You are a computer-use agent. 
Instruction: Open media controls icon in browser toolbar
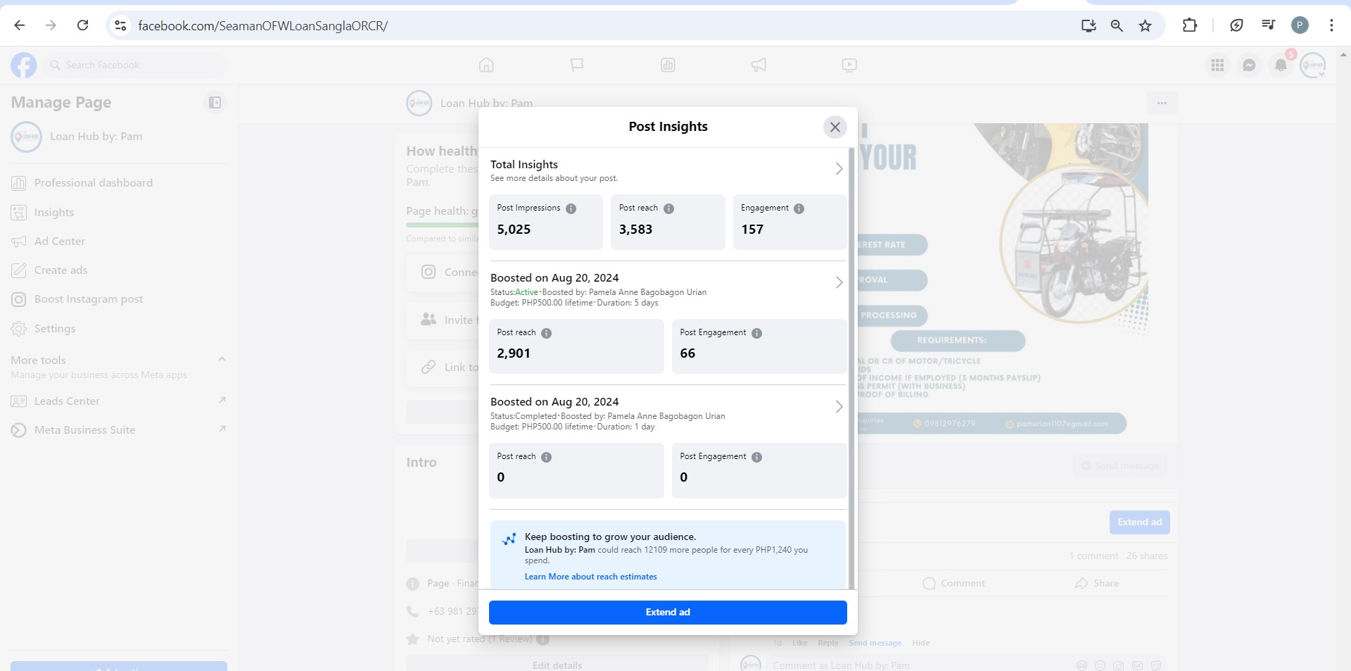pyautogui.click(x=1268, y=26)
